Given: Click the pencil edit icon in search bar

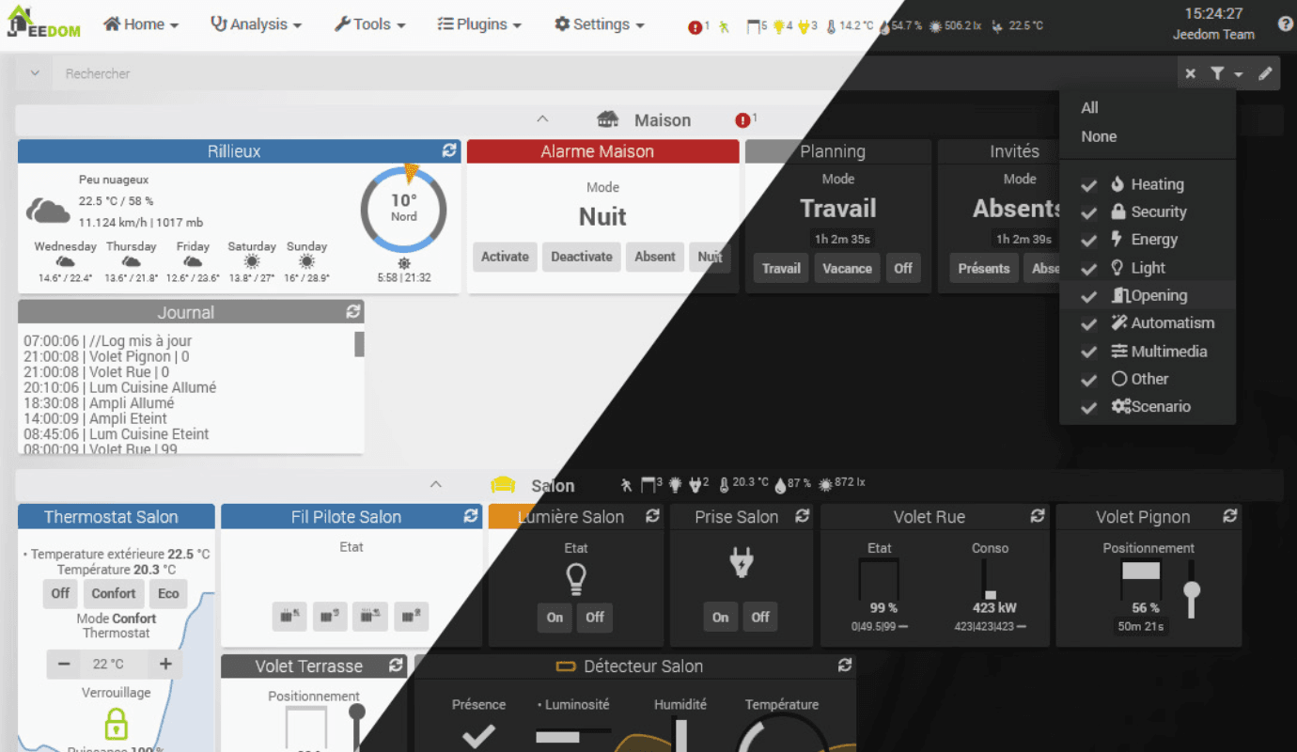Looking at the screenshot, I should click(1265, 73).
